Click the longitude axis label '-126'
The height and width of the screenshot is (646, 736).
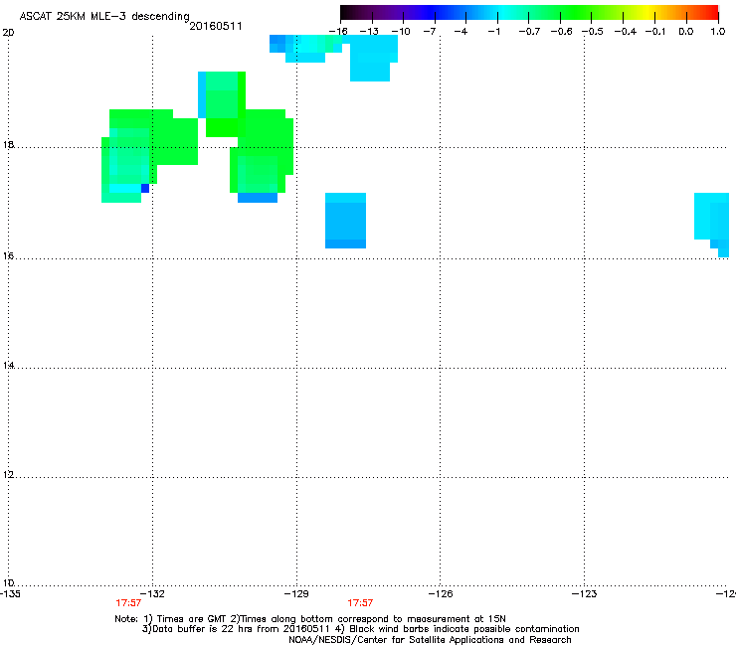(x=441, y=594)
